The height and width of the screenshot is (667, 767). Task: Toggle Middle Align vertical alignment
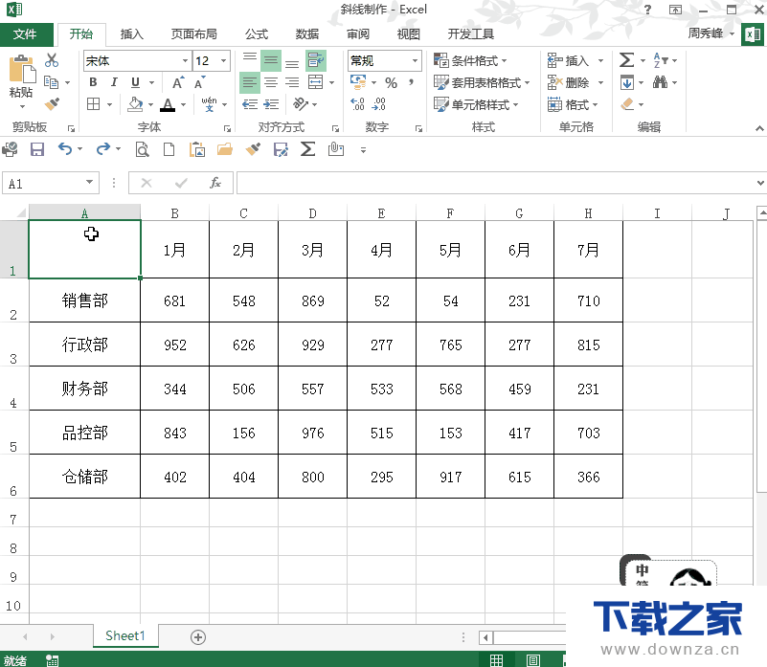point(270,60)
